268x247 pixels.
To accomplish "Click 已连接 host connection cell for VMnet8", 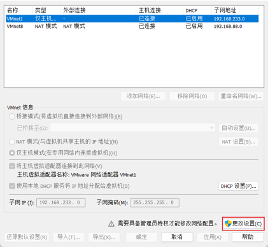I will (147, 26).
